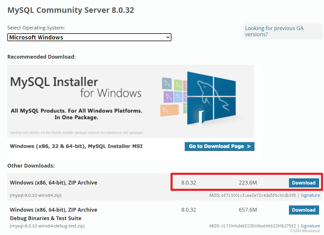Click the mysql-8.0.32-winx64-debug-test.zip filename text

click(47, 226)
